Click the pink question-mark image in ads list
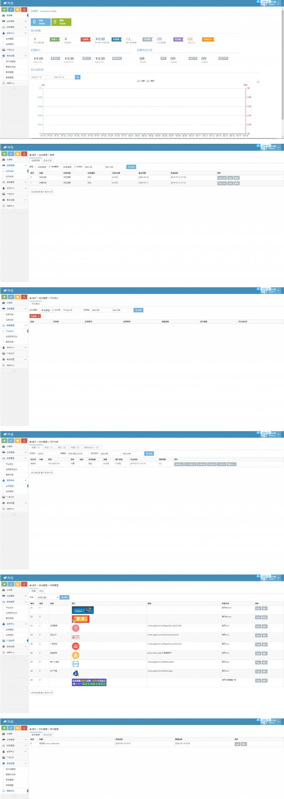 pos(76,628)
